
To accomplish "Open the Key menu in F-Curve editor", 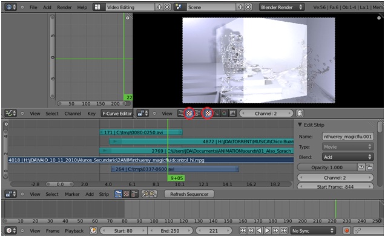I will click(x=91, y=113).
